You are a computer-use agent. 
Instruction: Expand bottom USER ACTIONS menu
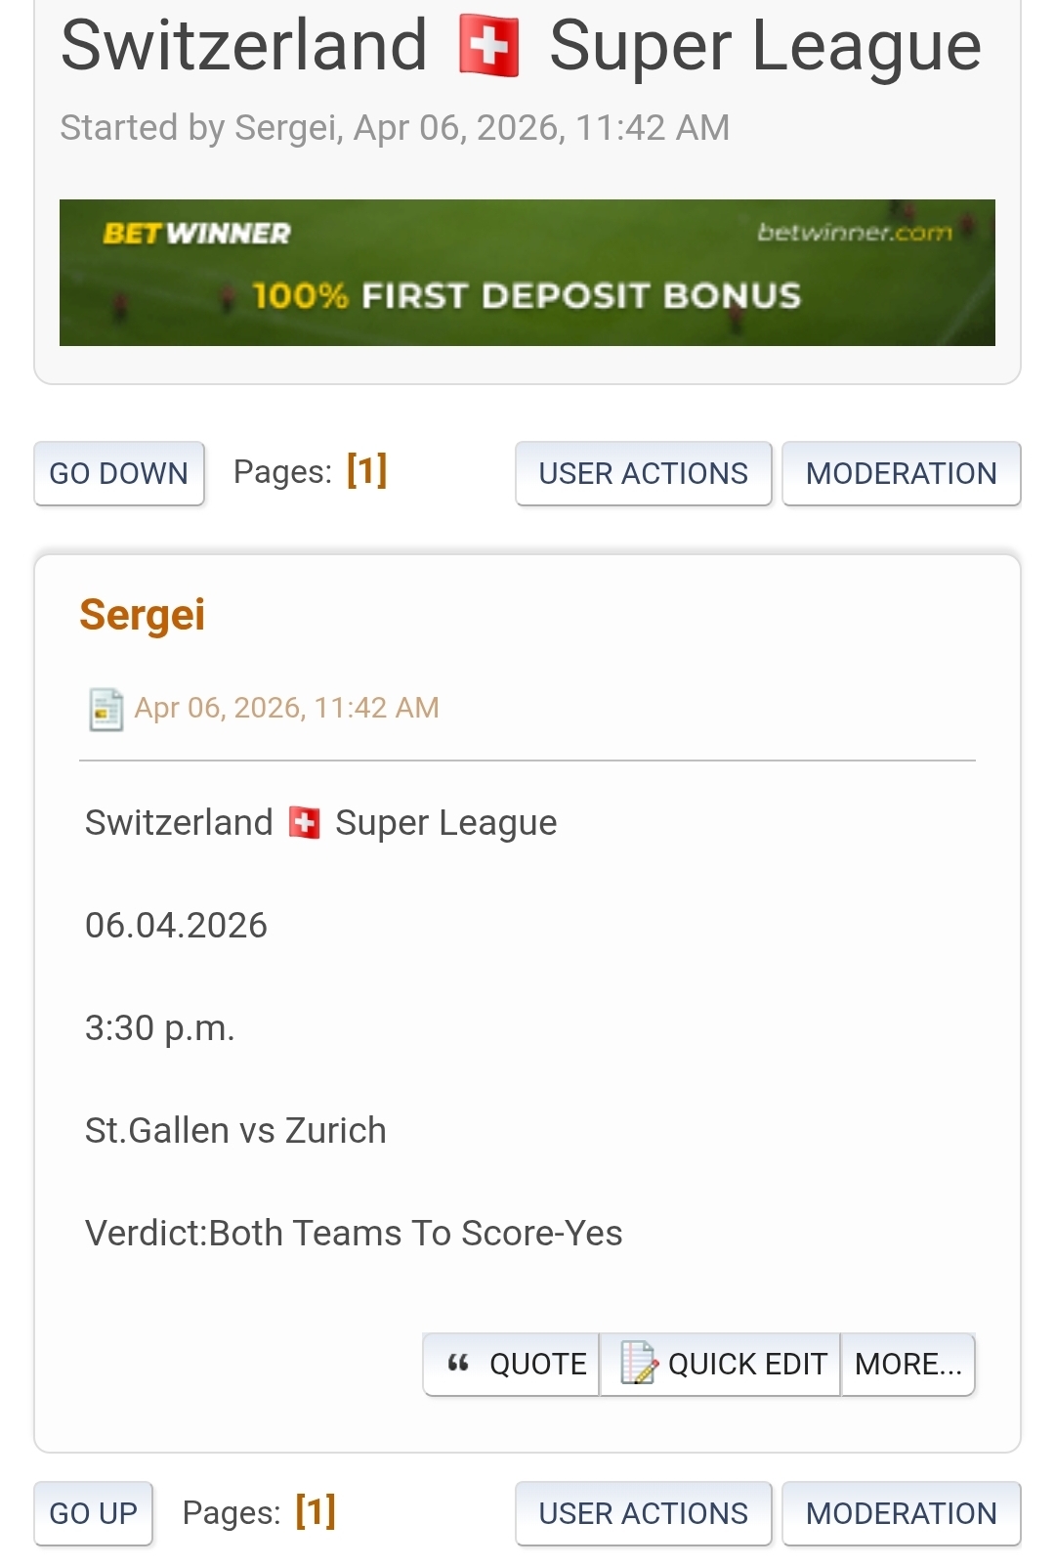pyautogui.click(x=643, y=1514)
